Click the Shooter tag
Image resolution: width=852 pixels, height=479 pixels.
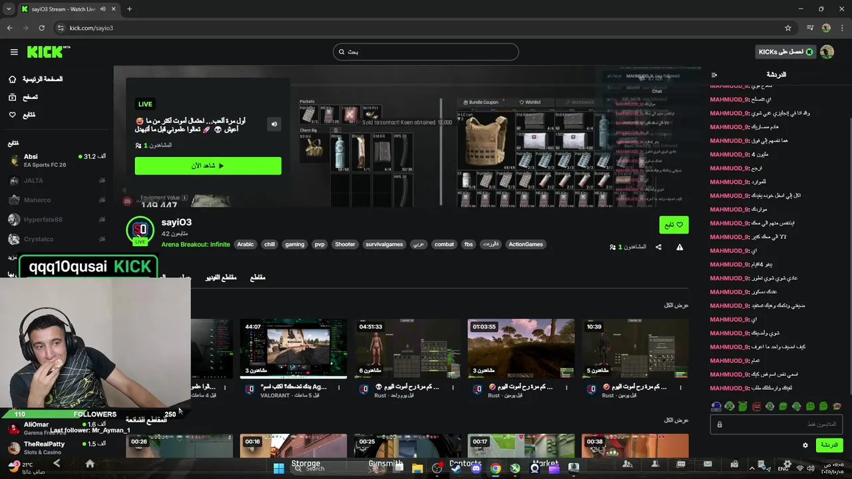345,244
